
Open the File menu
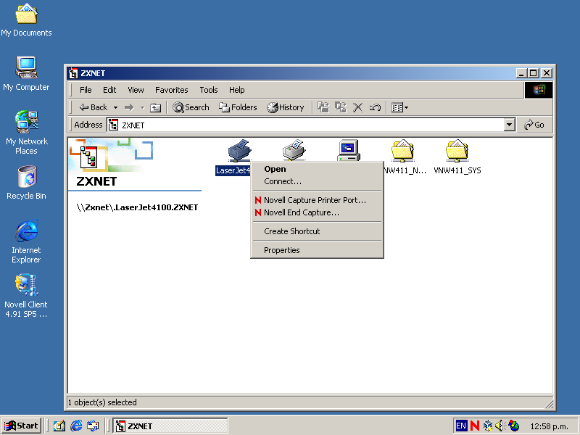pos(86,90)
